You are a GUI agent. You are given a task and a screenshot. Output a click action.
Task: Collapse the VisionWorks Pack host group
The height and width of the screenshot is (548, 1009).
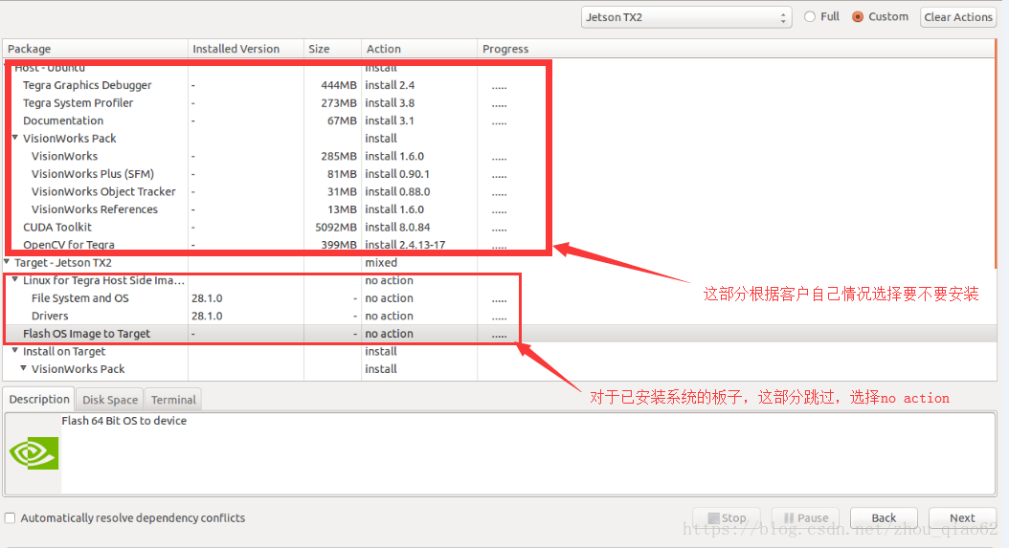[x=14, y=138]
